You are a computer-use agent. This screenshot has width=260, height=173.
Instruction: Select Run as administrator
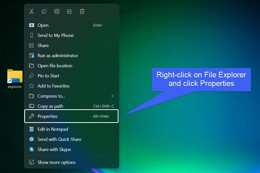click(72, 56)
